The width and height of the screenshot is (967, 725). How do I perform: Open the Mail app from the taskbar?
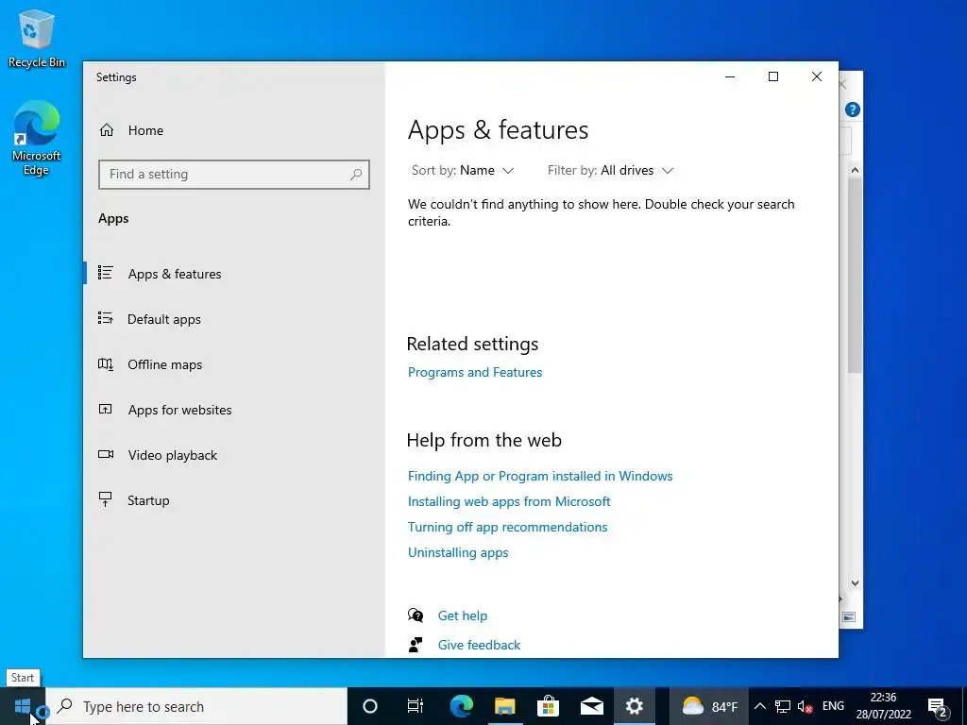(x=591, y=706)
